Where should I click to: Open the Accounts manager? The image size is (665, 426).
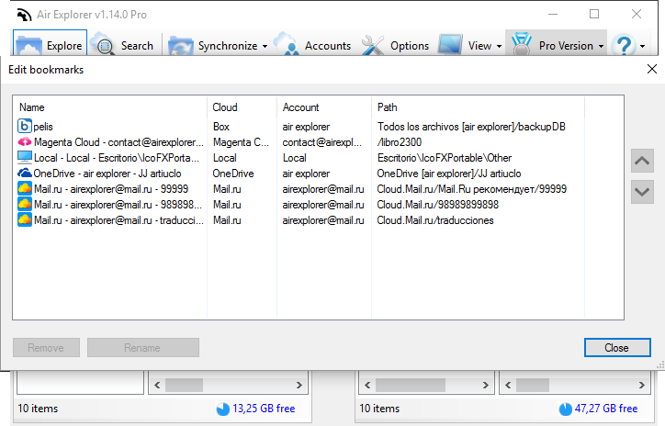point(312,45)
